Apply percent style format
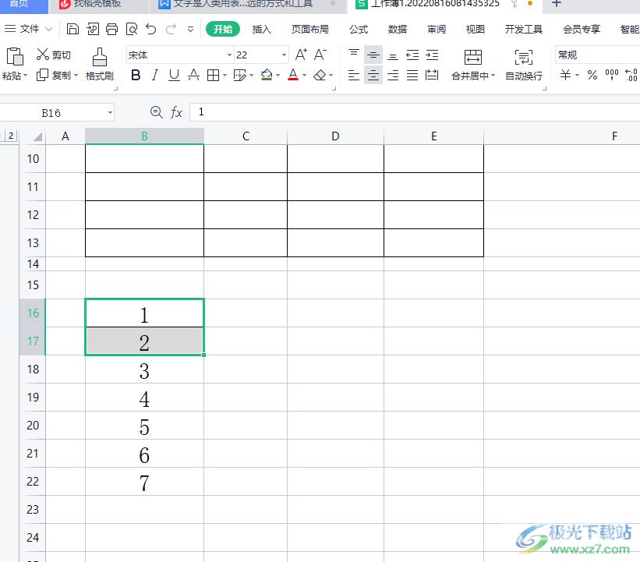Image resolution: width=640 pixels, height=562 pixels. point(592,75)
